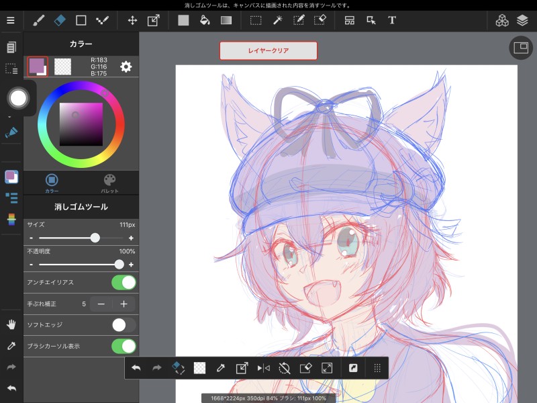Screen dimensions: 537x403
Task: Select the selection pen tool
Action: click(299, 21)
